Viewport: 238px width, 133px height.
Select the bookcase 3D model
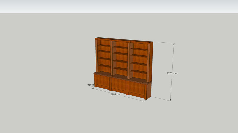tap(123, 69)
